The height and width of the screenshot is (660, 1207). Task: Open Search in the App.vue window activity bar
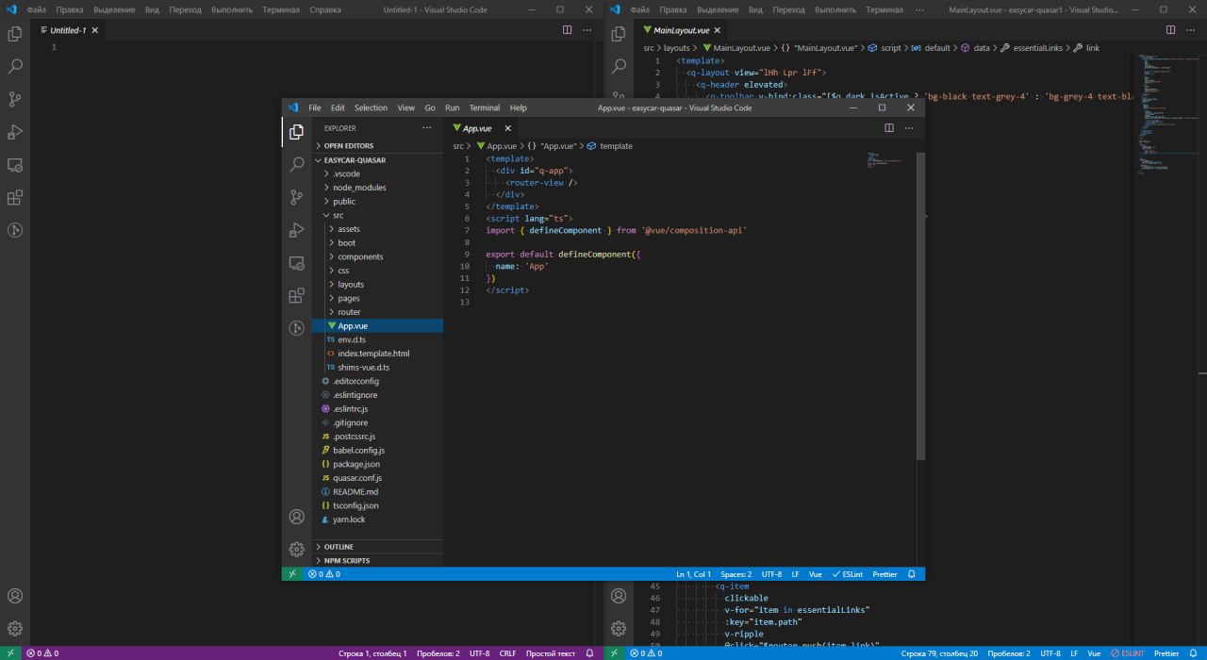tap(296, 164)
